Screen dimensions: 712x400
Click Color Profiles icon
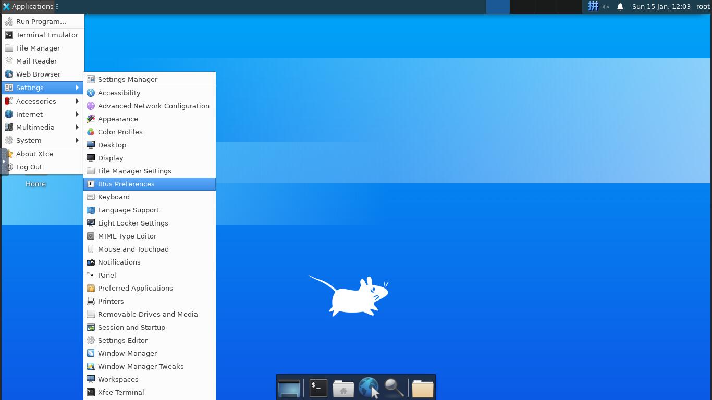pyautogui.click(x=91, y=132)
